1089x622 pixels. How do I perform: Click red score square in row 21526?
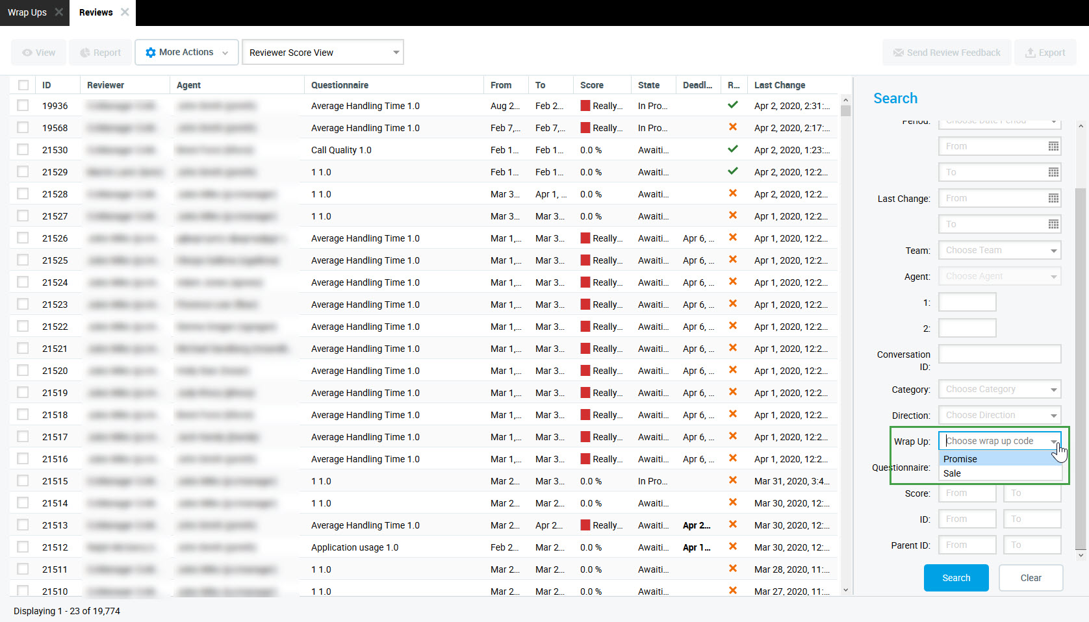coord(585,238)
